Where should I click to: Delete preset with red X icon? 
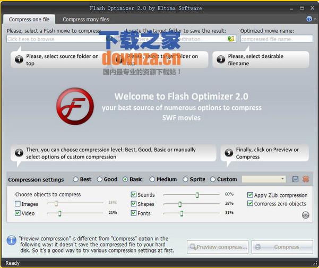[306, 179]
